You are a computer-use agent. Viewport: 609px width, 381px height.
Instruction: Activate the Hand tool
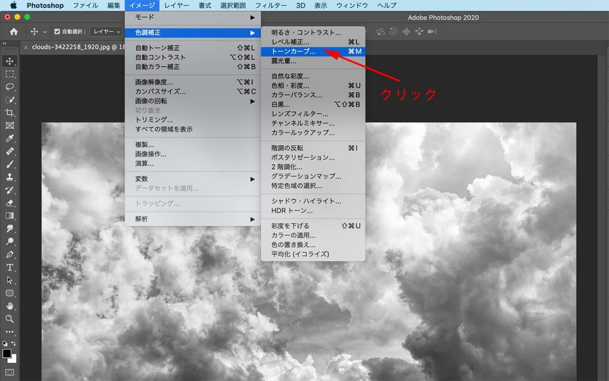pos(10,305)
